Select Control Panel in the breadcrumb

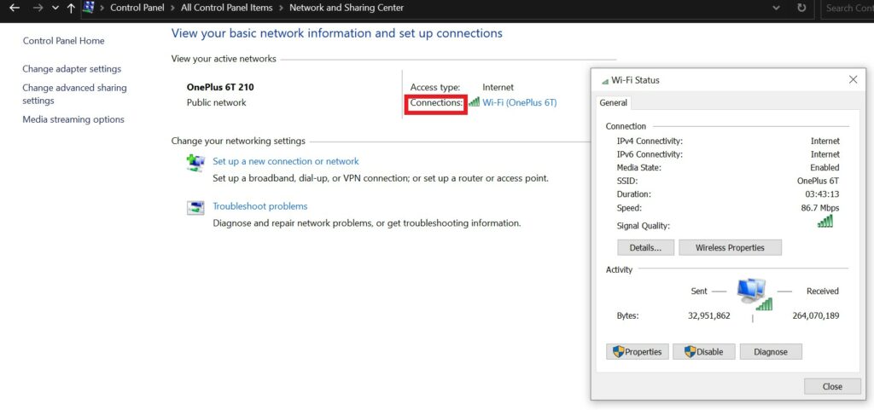137,8
